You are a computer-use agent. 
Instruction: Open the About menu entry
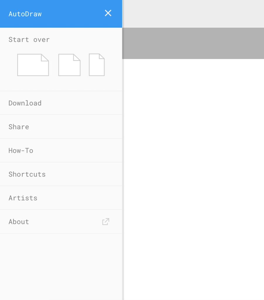tap(61, 221)
